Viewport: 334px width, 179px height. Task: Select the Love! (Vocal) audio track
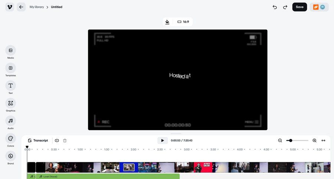click(108, 176)
